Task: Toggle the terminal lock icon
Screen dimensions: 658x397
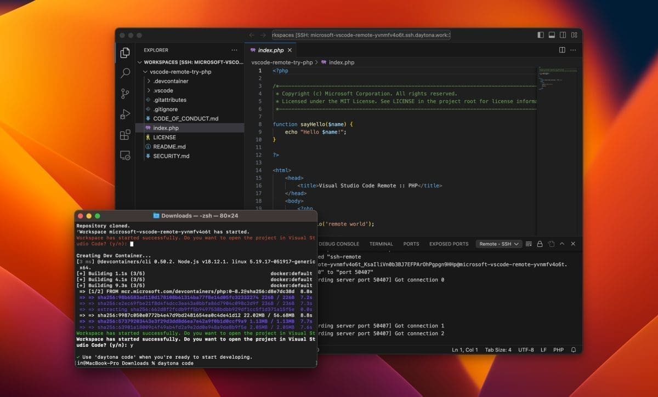Action: coord(540,244)
